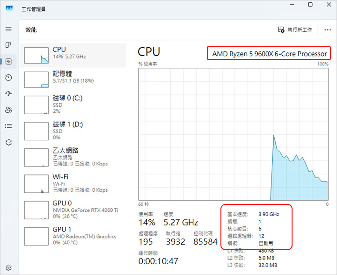This screenshot has width=337, height=275.
Task: Open the App history icon
Action: 8,78
